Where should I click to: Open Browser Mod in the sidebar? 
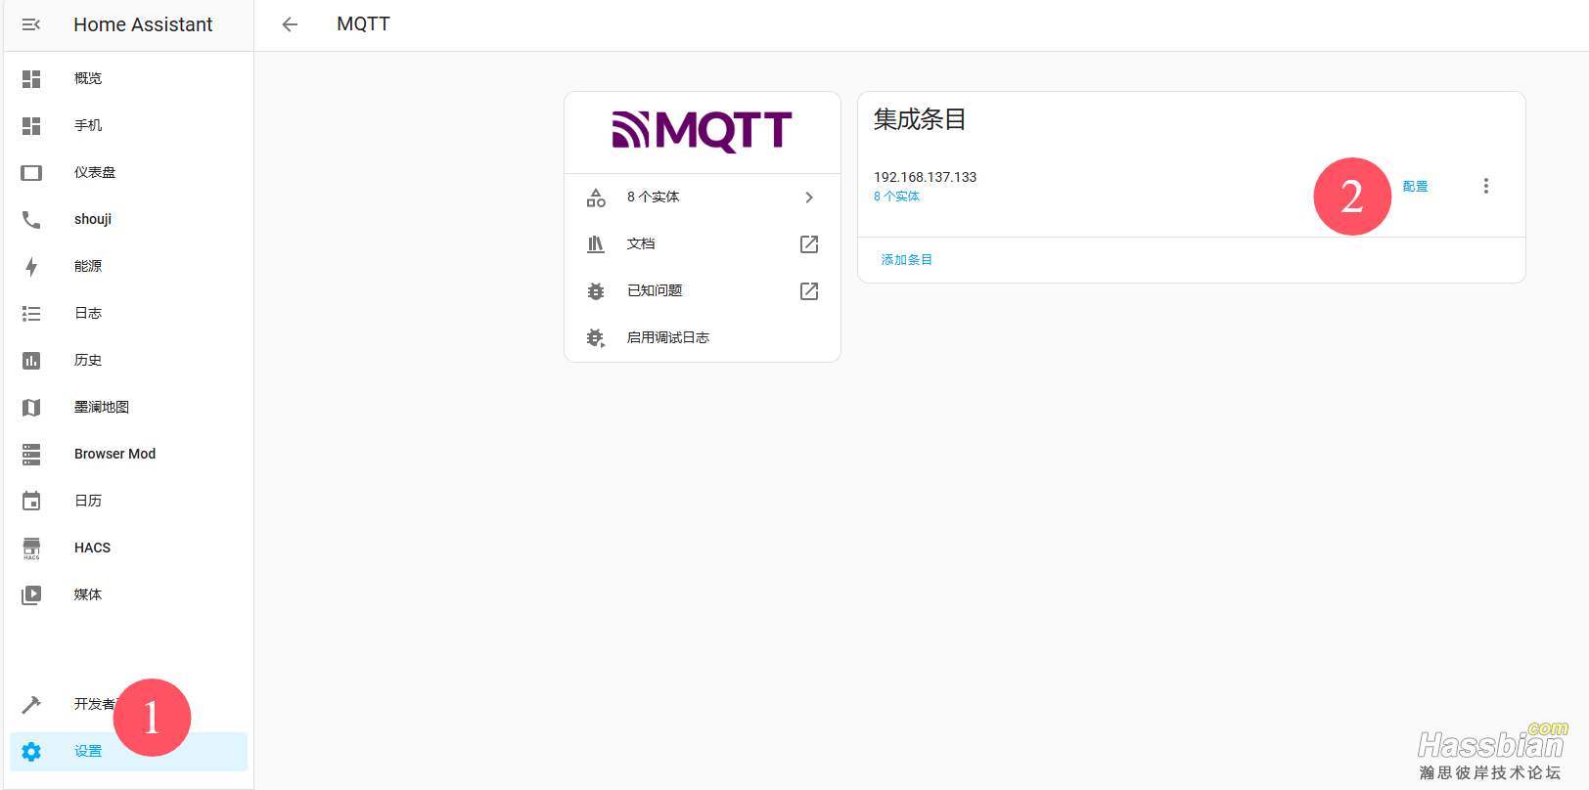coord(128,455)
